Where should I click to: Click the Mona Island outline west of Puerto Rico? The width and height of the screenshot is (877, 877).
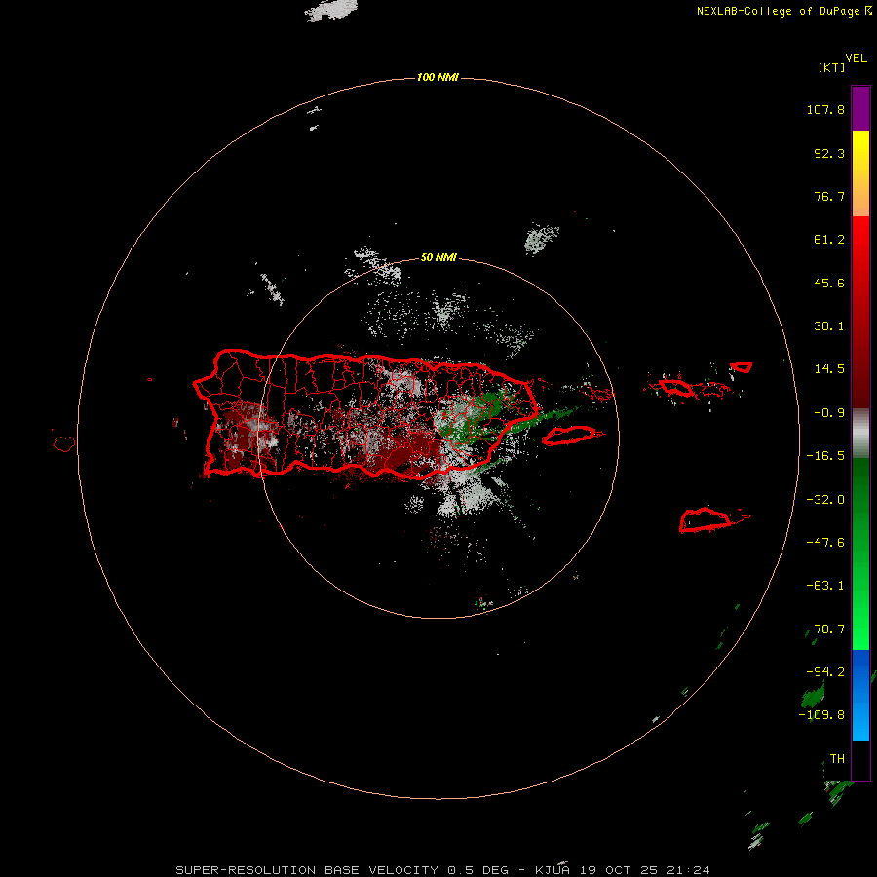[64, 444]
